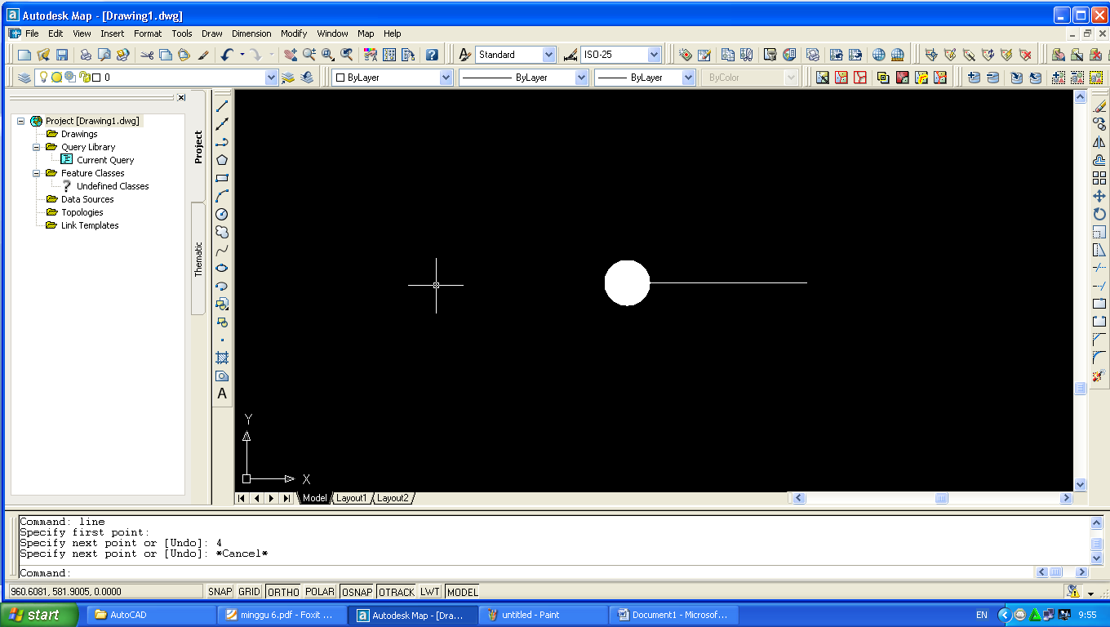Image resolution: width=1110 pixels, height=627 pixels.
Task: Select the Rectangle draw tool
Action: pyautogui.click(x=222, y=178)
